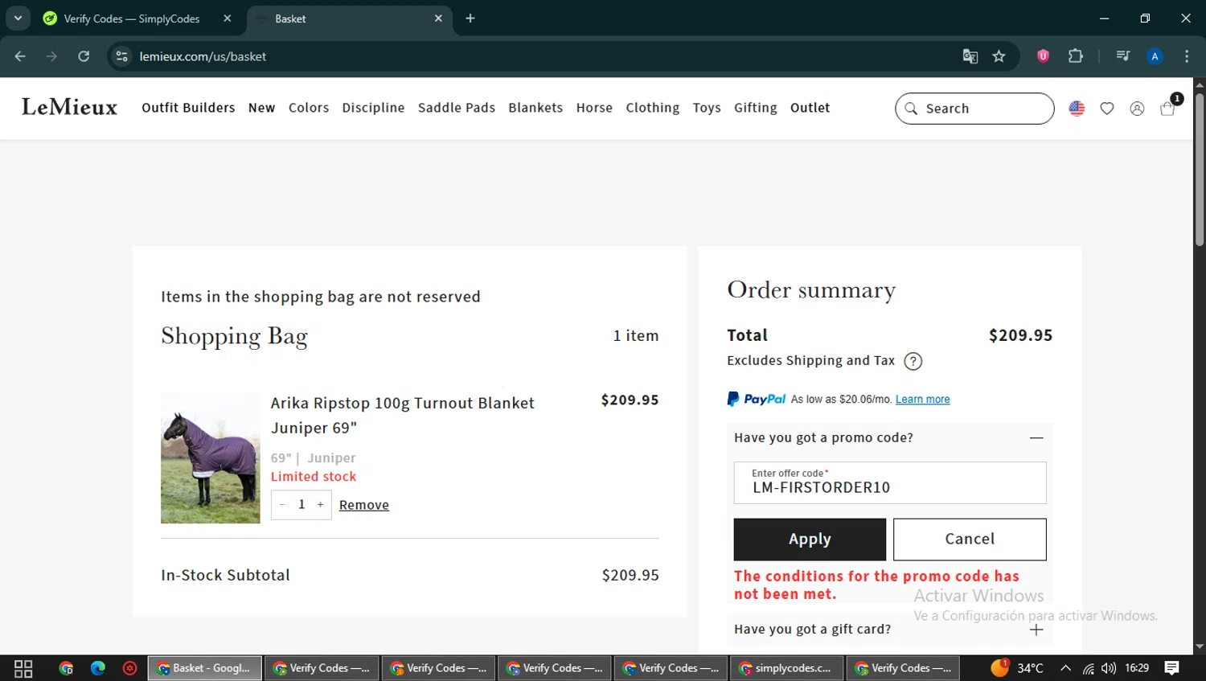Click the weather 34°C tray item
The image size is (1206, 681).
[1018, 668]
